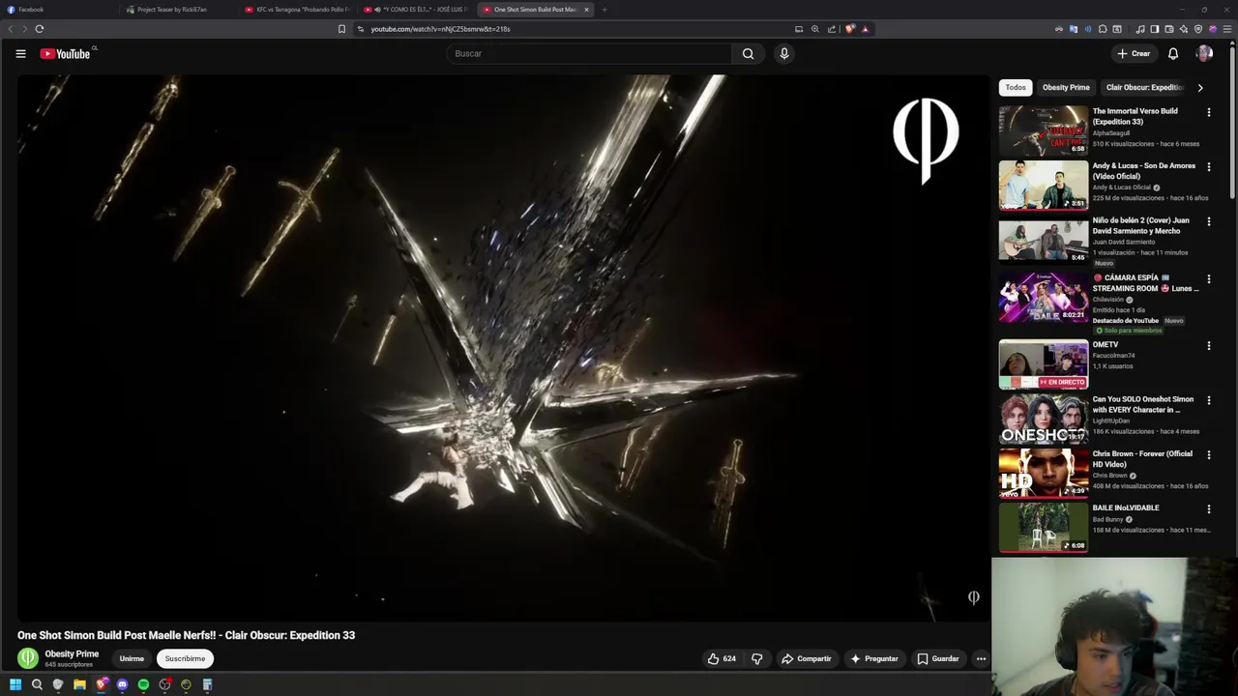1238x696 pixels.
Task: Like the video with thumbs up
Action: [x=722, y=658]
